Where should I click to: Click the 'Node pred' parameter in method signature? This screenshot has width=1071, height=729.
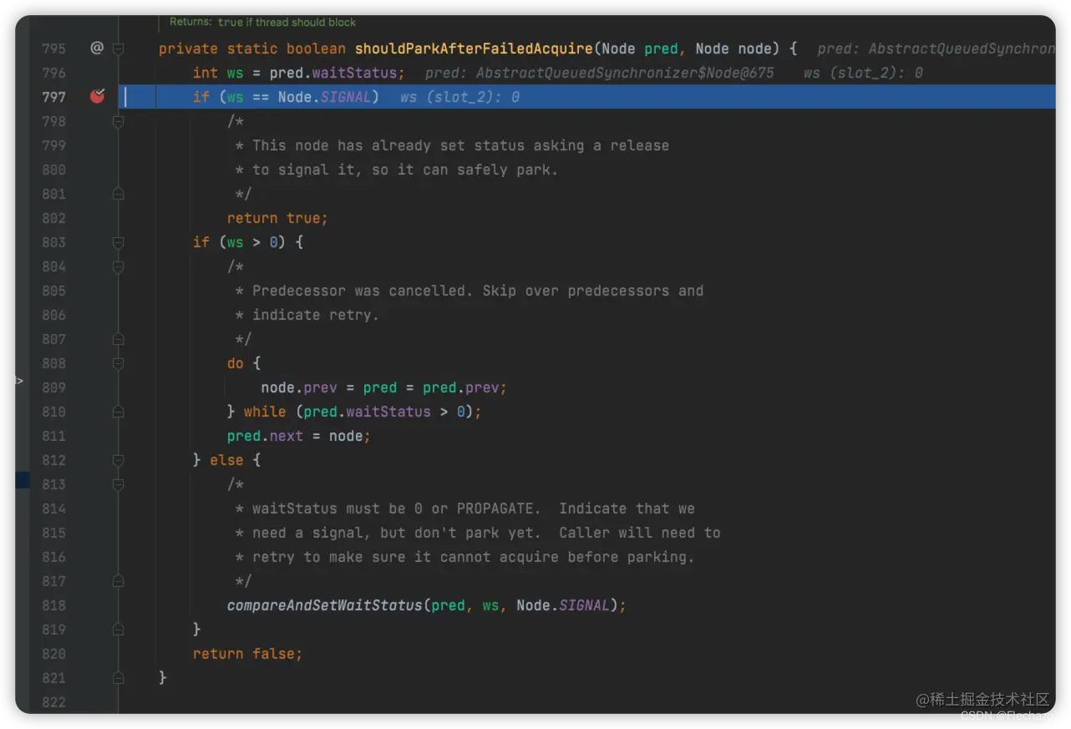tap(640, 48)
